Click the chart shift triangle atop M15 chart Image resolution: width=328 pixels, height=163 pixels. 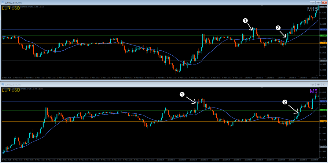coord(262,6)
